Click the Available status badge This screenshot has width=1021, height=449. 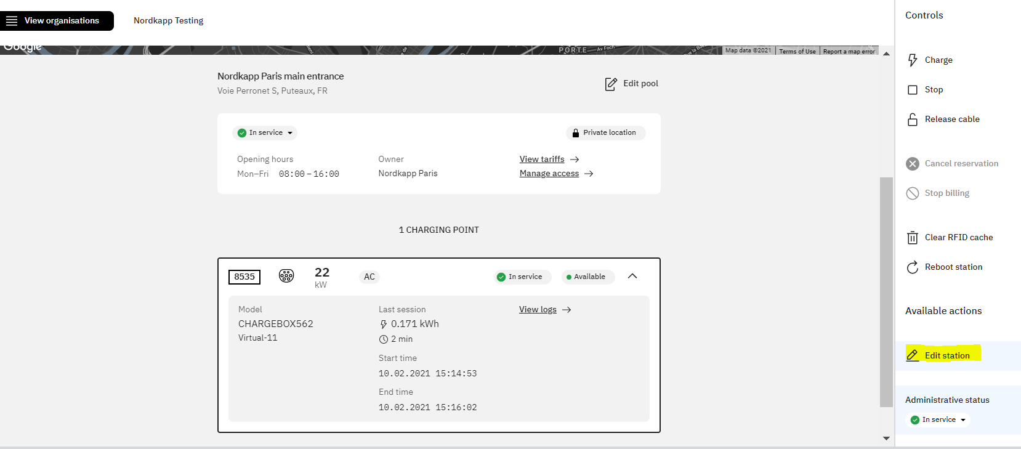(x=587, y=277)
